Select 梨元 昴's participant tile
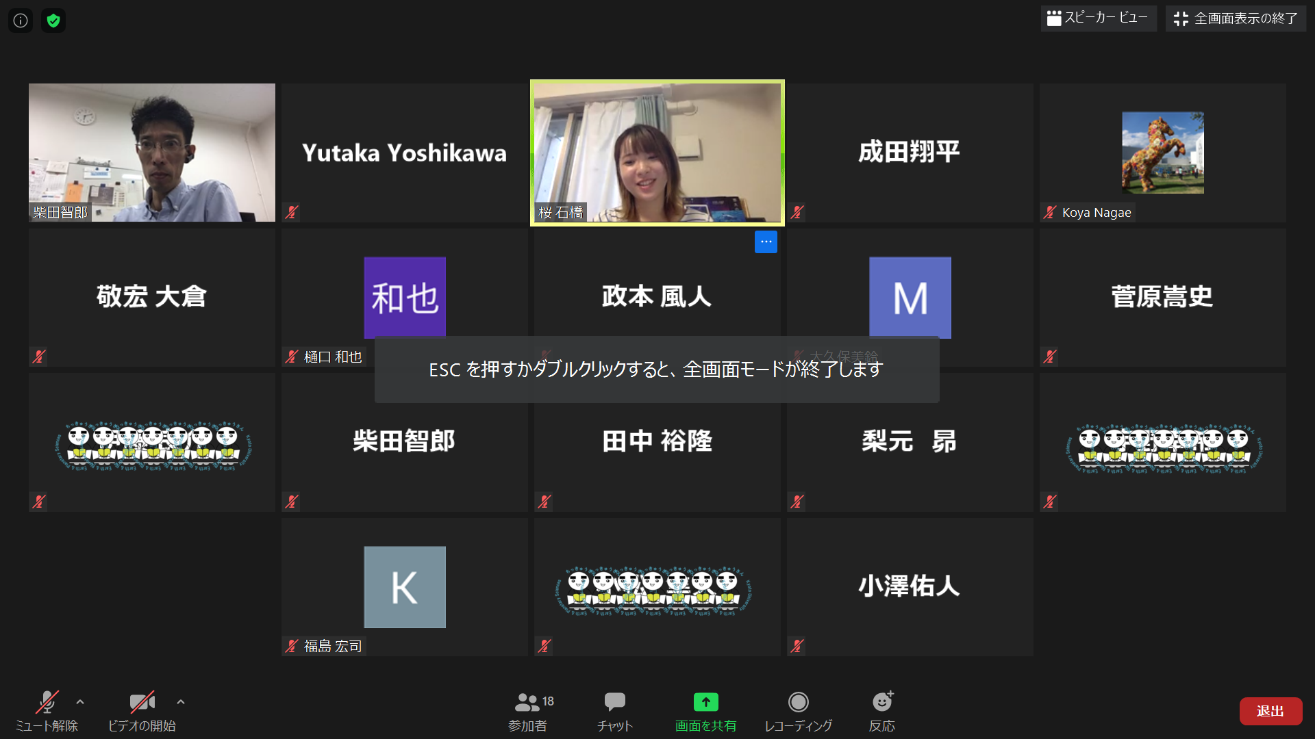The image size is (1315, 739). point(910,442)
